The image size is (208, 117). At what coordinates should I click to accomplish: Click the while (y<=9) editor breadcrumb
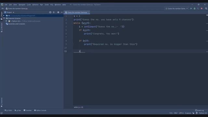(79, 107)
